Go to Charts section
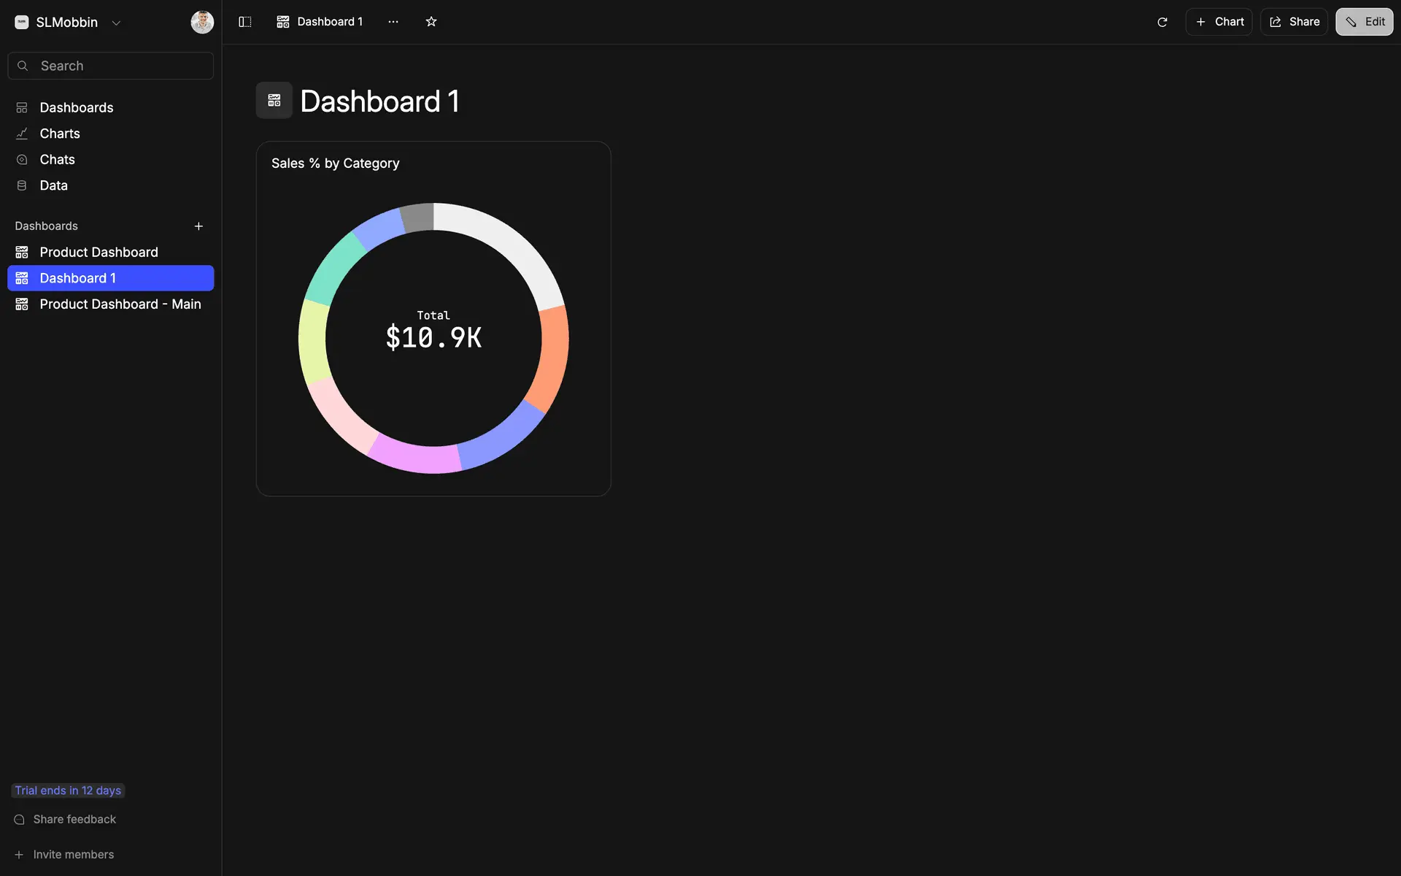 pos(60,134)
